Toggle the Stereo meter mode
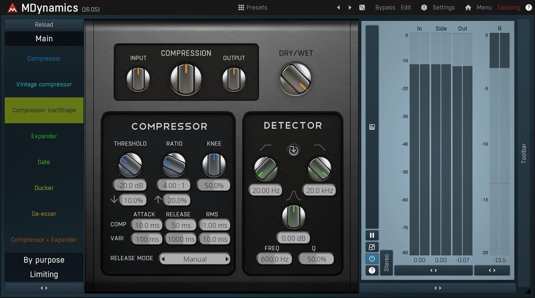This screenshot has width=535, height=298. (386, 262)
